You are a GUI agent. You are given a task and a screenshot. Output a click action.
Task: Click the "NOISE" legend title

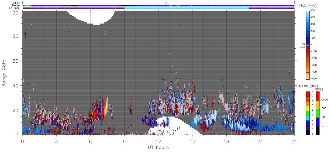pos(319,89)
